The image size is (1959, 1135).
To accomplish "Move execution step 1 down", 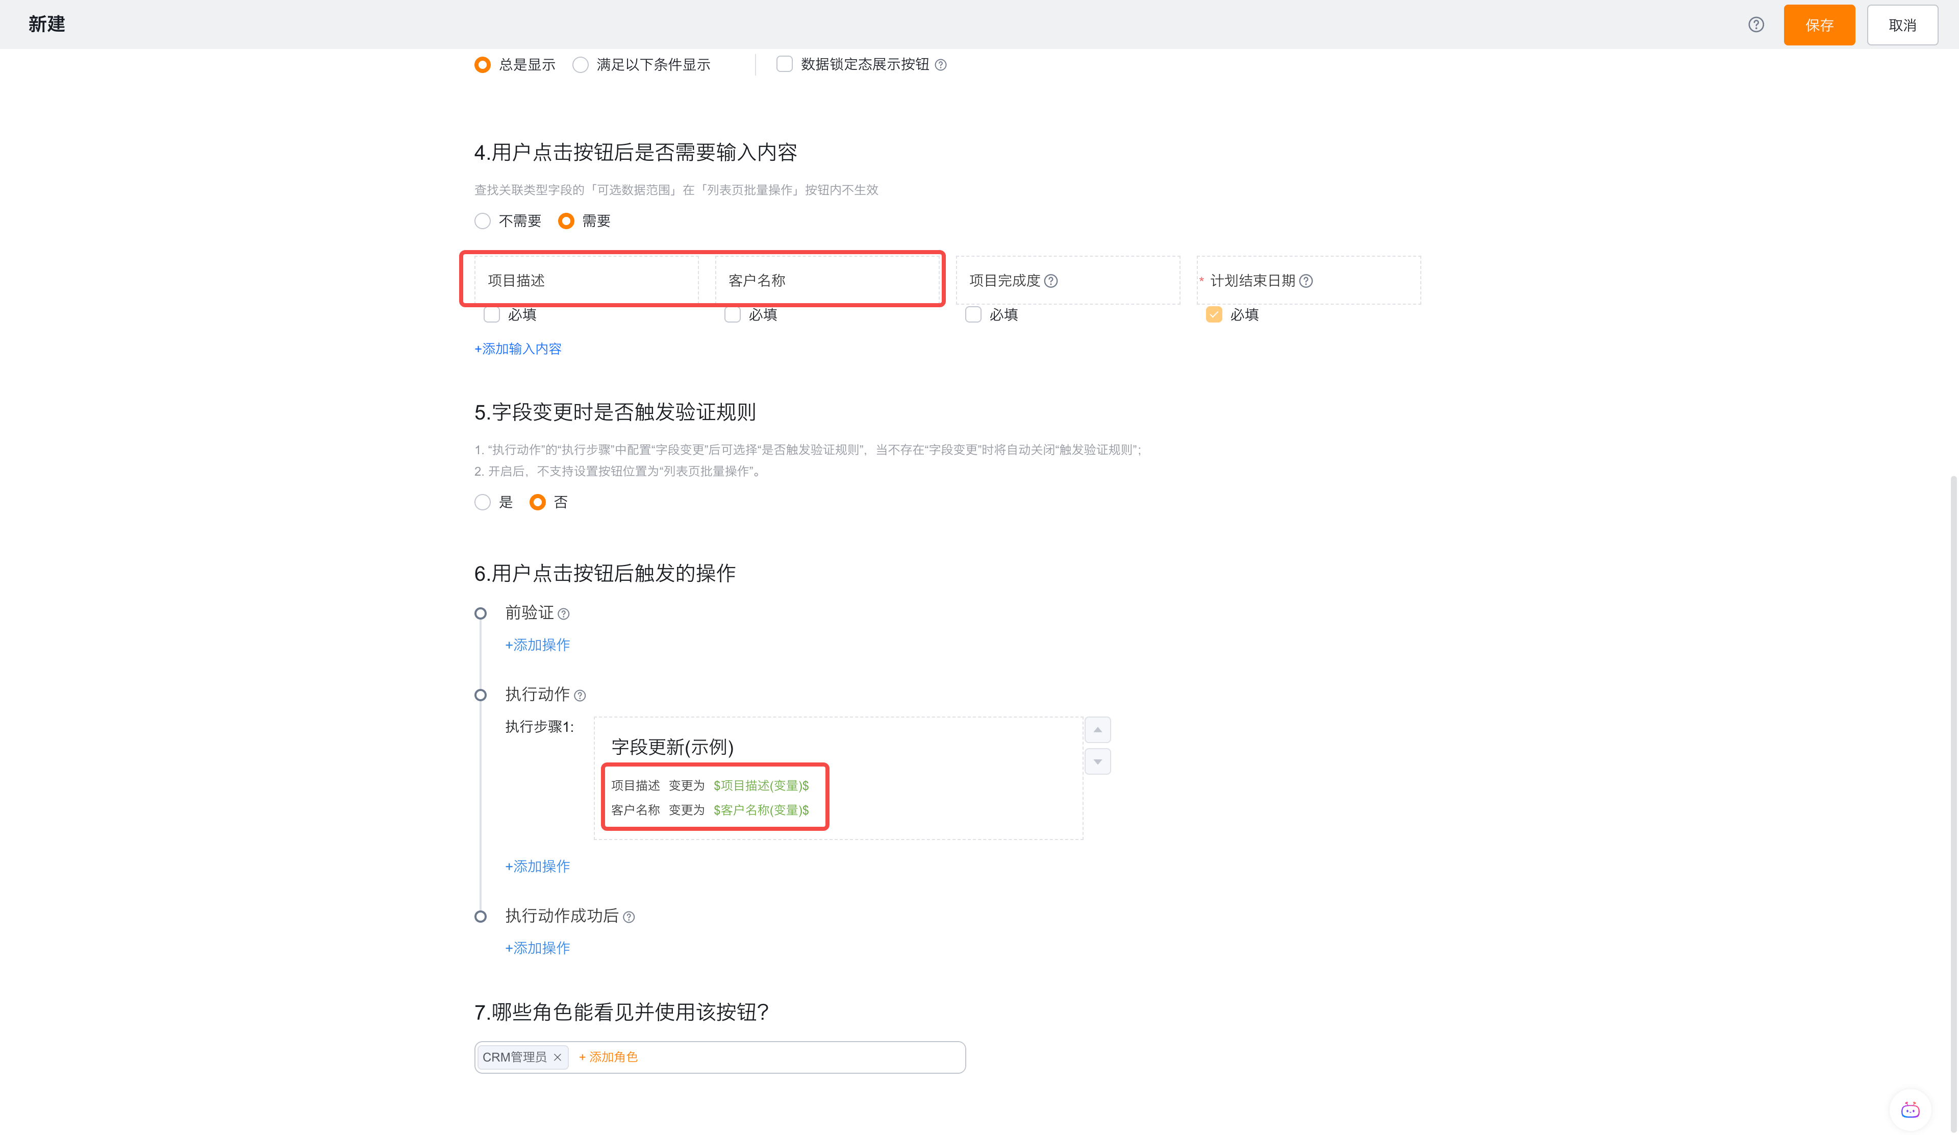I will click(1097, 762).
